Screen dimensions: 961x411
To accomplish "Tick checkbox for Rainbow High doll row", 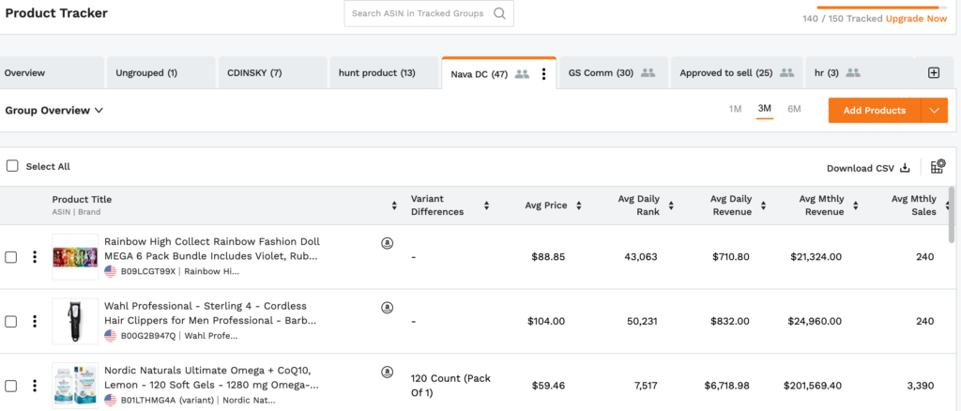I will click(11, 257).
